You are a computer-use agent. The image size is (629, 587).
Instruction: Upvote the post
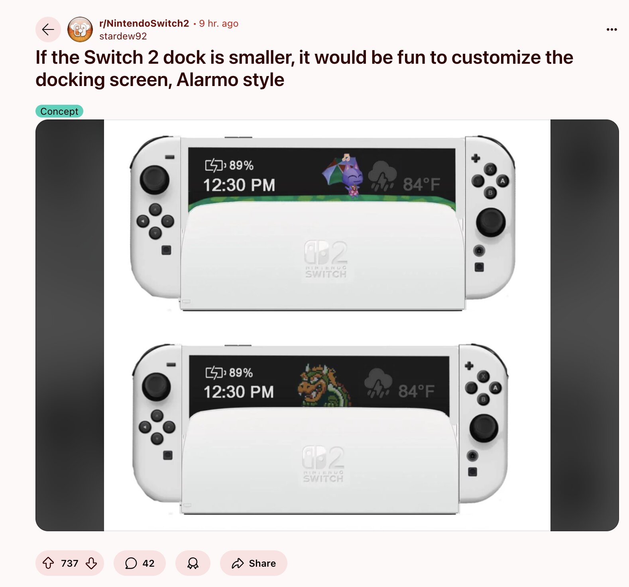point(48,563)
